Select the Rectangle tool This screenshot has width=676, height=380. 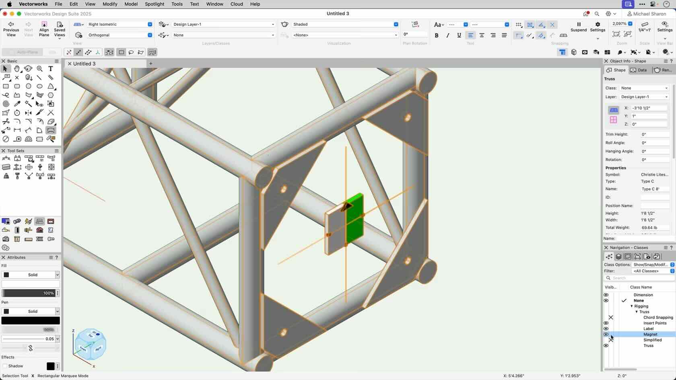pyautogui.click(x=6, y=86)
